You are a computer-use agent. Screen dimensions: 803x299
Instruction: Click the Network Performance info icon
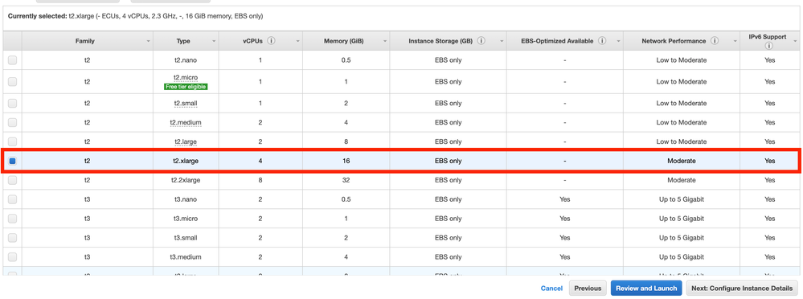point(715,41)
